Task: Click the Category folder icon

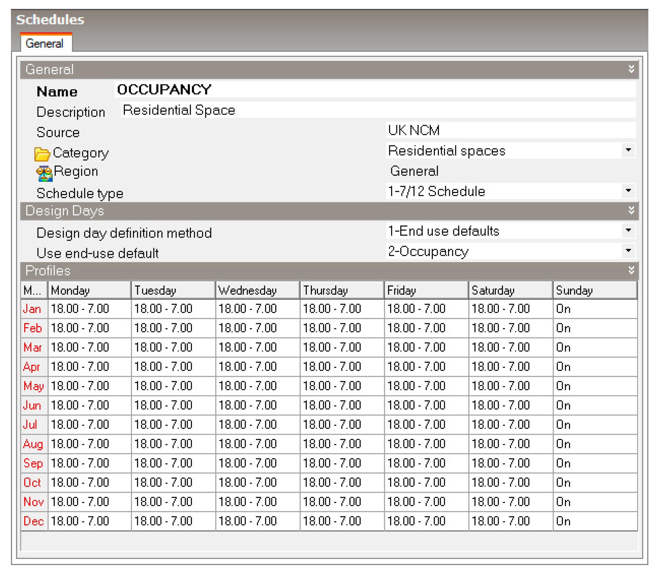Action: (x=42, y=154)
